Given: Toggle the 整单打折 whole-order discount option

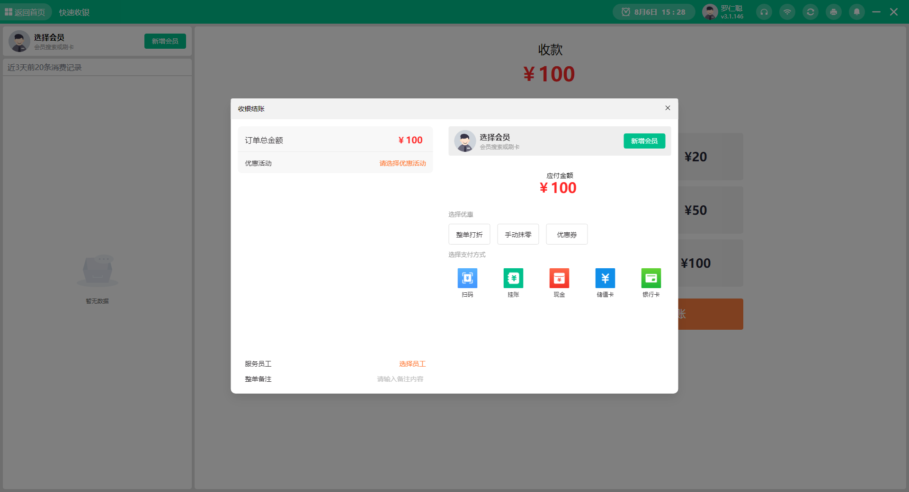Looking at the screenshot, I should click(469, 234).
